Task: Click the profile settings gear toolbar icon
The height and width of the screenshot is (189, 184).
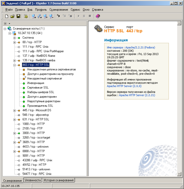Action: click(x=26, y=16)
